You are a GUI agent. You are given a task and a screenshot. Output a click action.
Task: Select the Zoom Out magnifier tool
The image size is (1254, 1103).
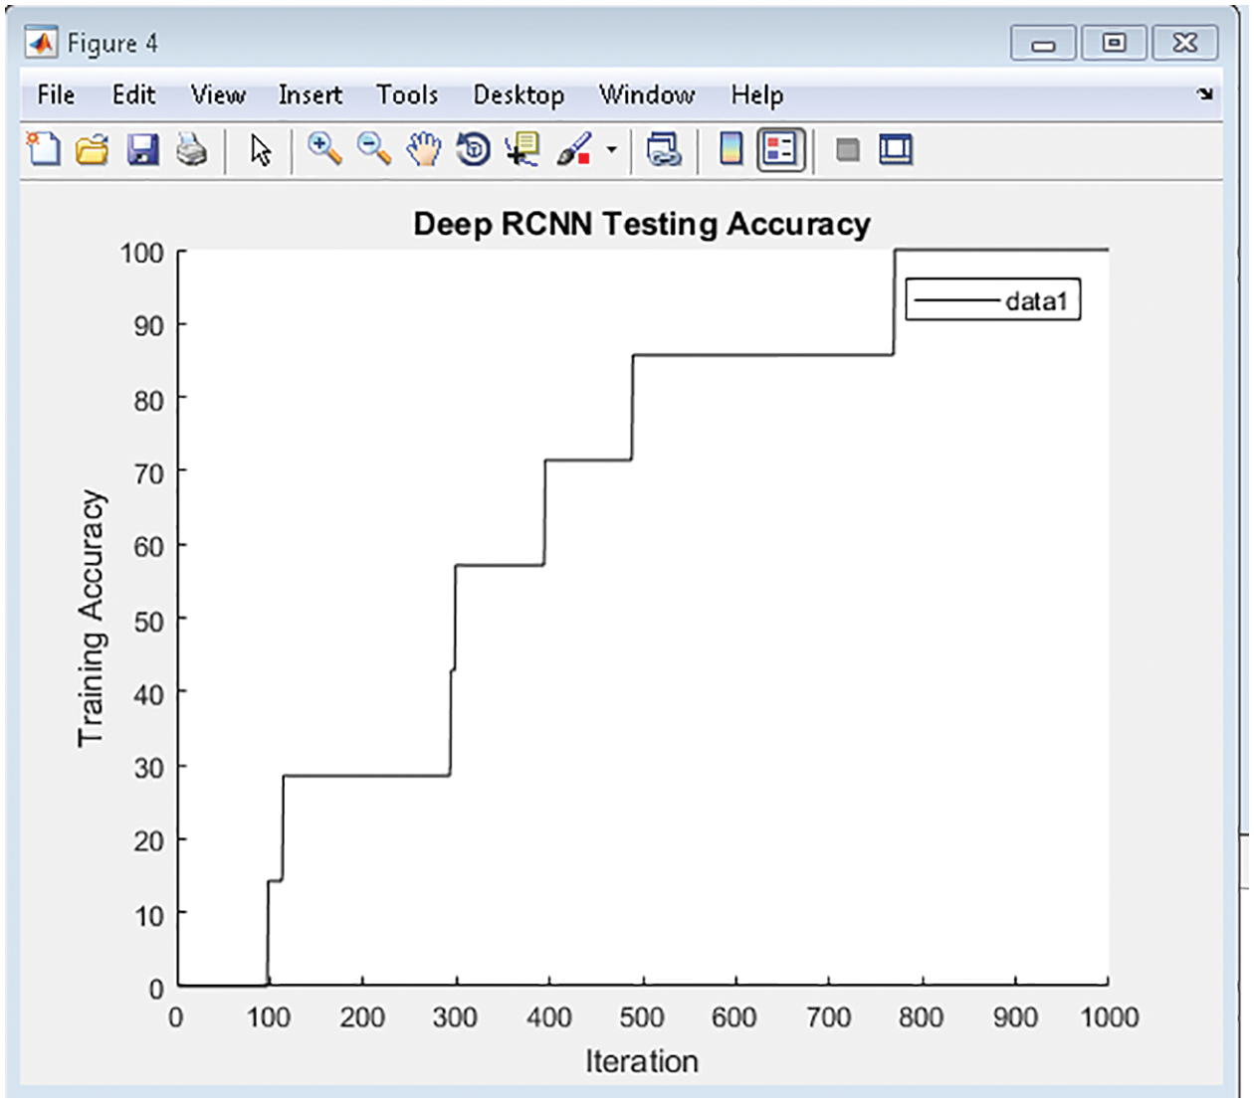[x=374, y=150]
